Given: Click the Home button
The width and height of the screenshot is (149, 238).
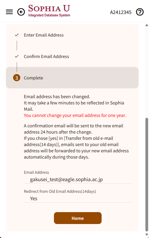Looking at the screenshot, I should [x=78, y=218].
